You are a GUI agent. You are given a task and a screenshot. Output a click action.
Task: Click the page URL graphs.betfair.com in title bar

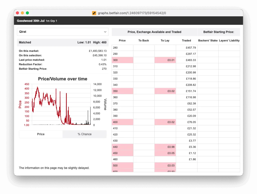point(132,13)
